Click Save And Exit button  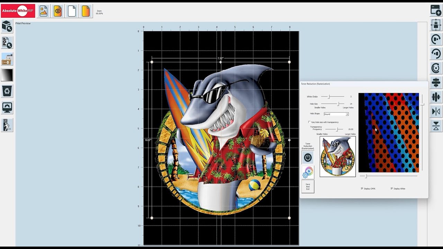coord(308,186)
